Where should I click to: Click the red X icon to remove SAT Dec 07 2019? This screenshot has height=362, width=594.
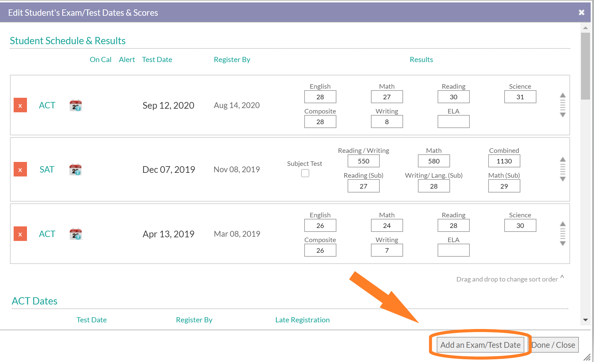[20, 169]
